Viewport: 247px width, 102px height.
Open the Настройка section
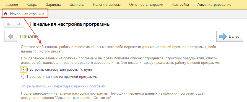pyautogui.click(x=180, y=5)
